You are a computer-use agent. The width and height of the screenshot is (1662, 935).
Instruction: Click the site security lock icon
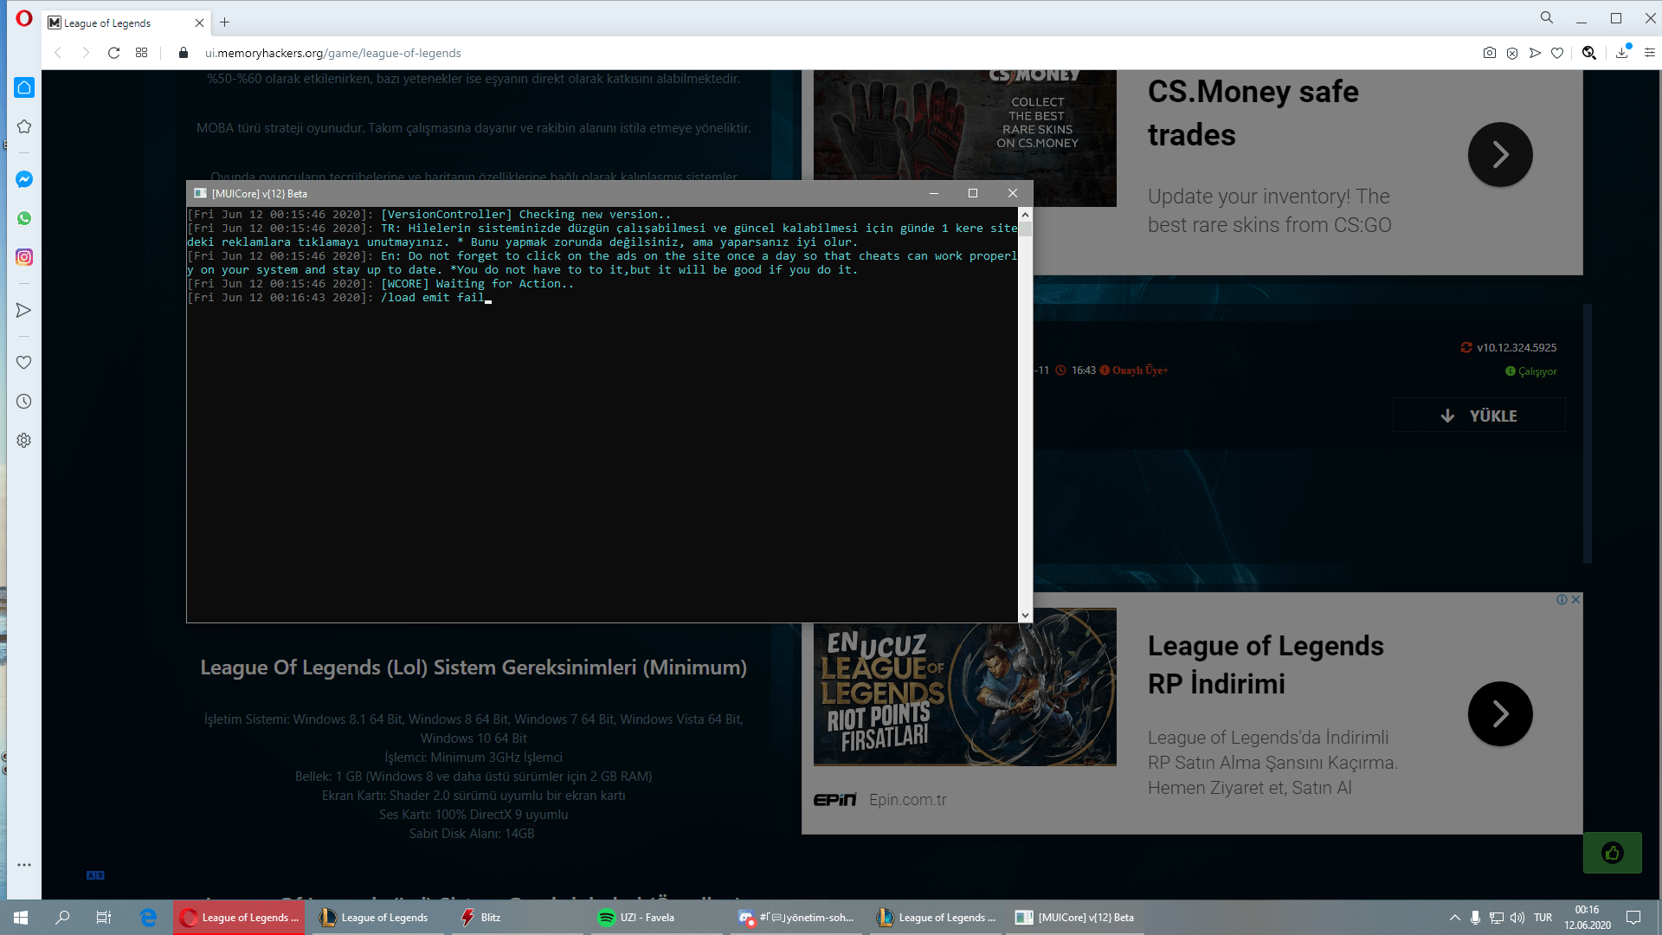184,53
